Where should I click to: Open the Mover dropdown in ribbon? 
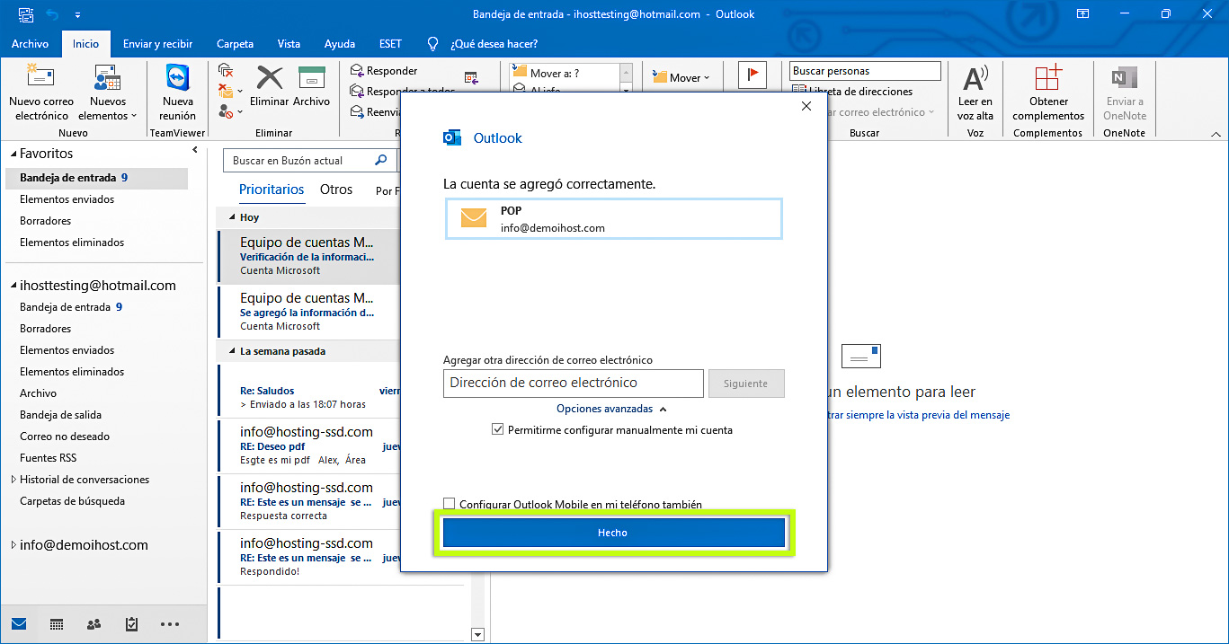coord(681,78)
